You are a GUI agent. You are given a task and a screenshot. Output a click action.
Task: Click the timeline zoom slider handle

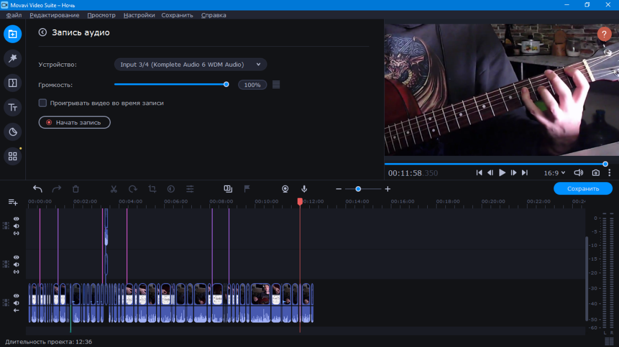coord(358,189)
